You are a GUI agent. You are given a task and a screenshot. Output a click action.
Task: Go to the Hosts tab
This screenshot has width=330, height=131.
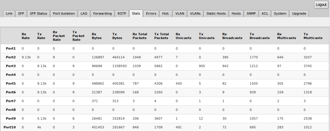[236, 13]
